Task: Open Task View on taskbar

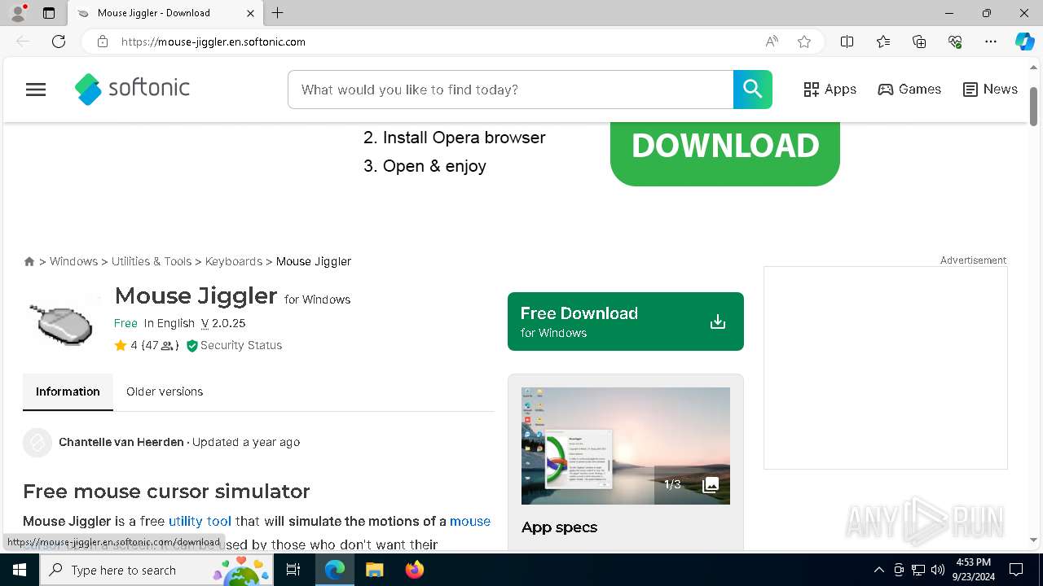Action: tap(293, 570)
